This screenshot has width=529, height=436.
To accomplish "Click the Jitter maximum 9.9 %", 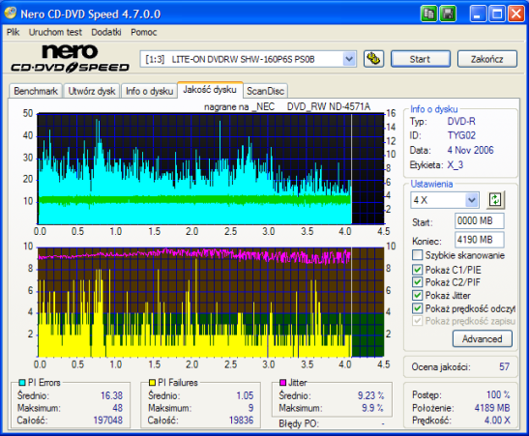I will pyautogui.click(x=372, y=408).
